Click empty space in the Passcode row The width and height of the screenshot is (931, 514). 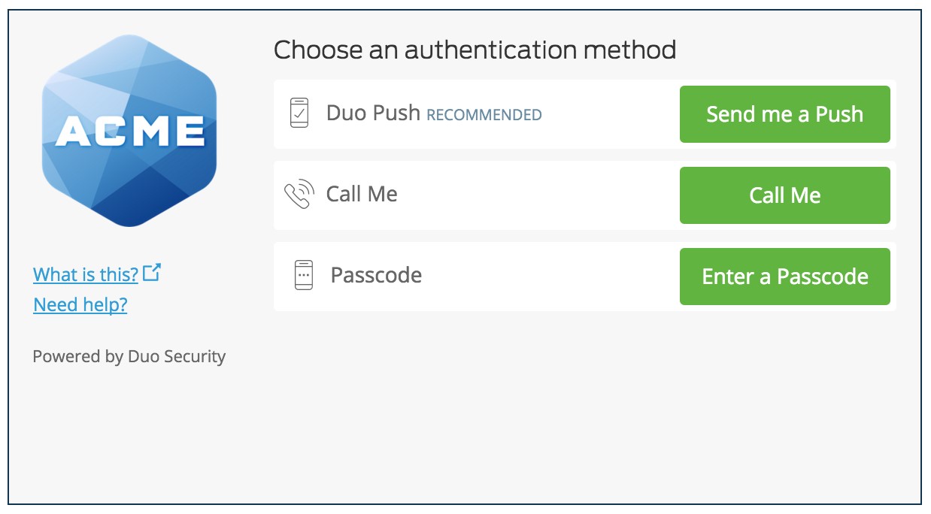coord(549,276)
